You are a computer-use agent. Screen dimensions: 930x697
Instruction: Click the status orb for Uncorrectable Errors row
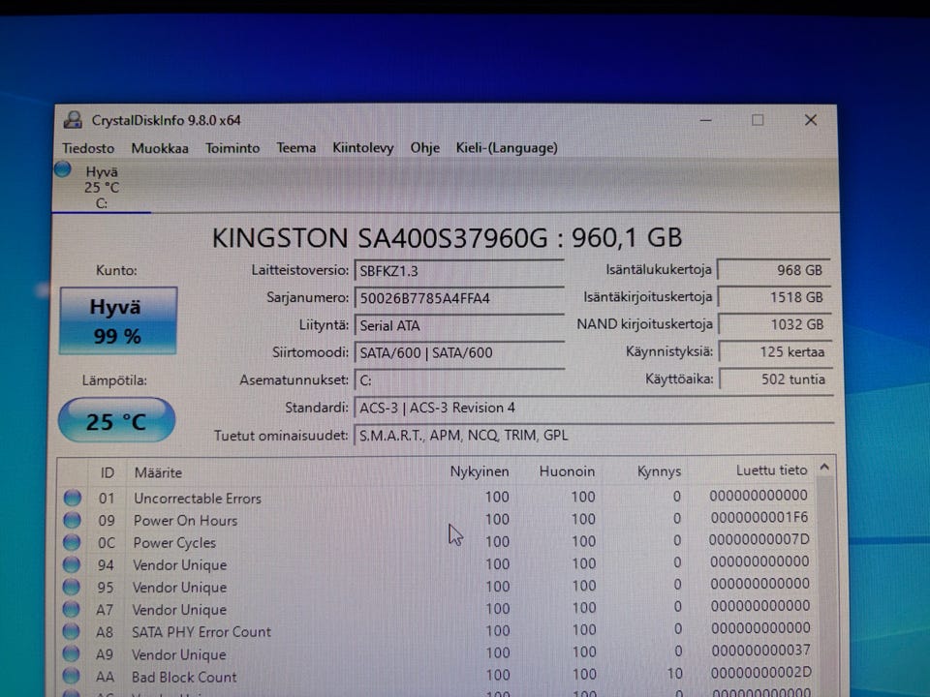(73, 498)
